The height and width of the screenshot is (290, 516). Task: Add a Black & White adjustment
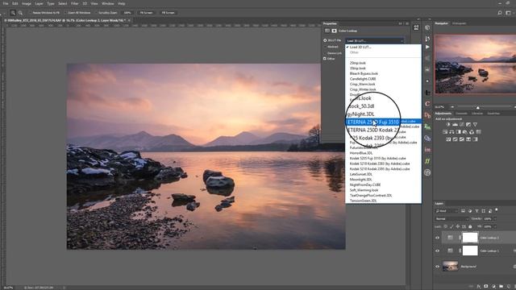[459, 132]
